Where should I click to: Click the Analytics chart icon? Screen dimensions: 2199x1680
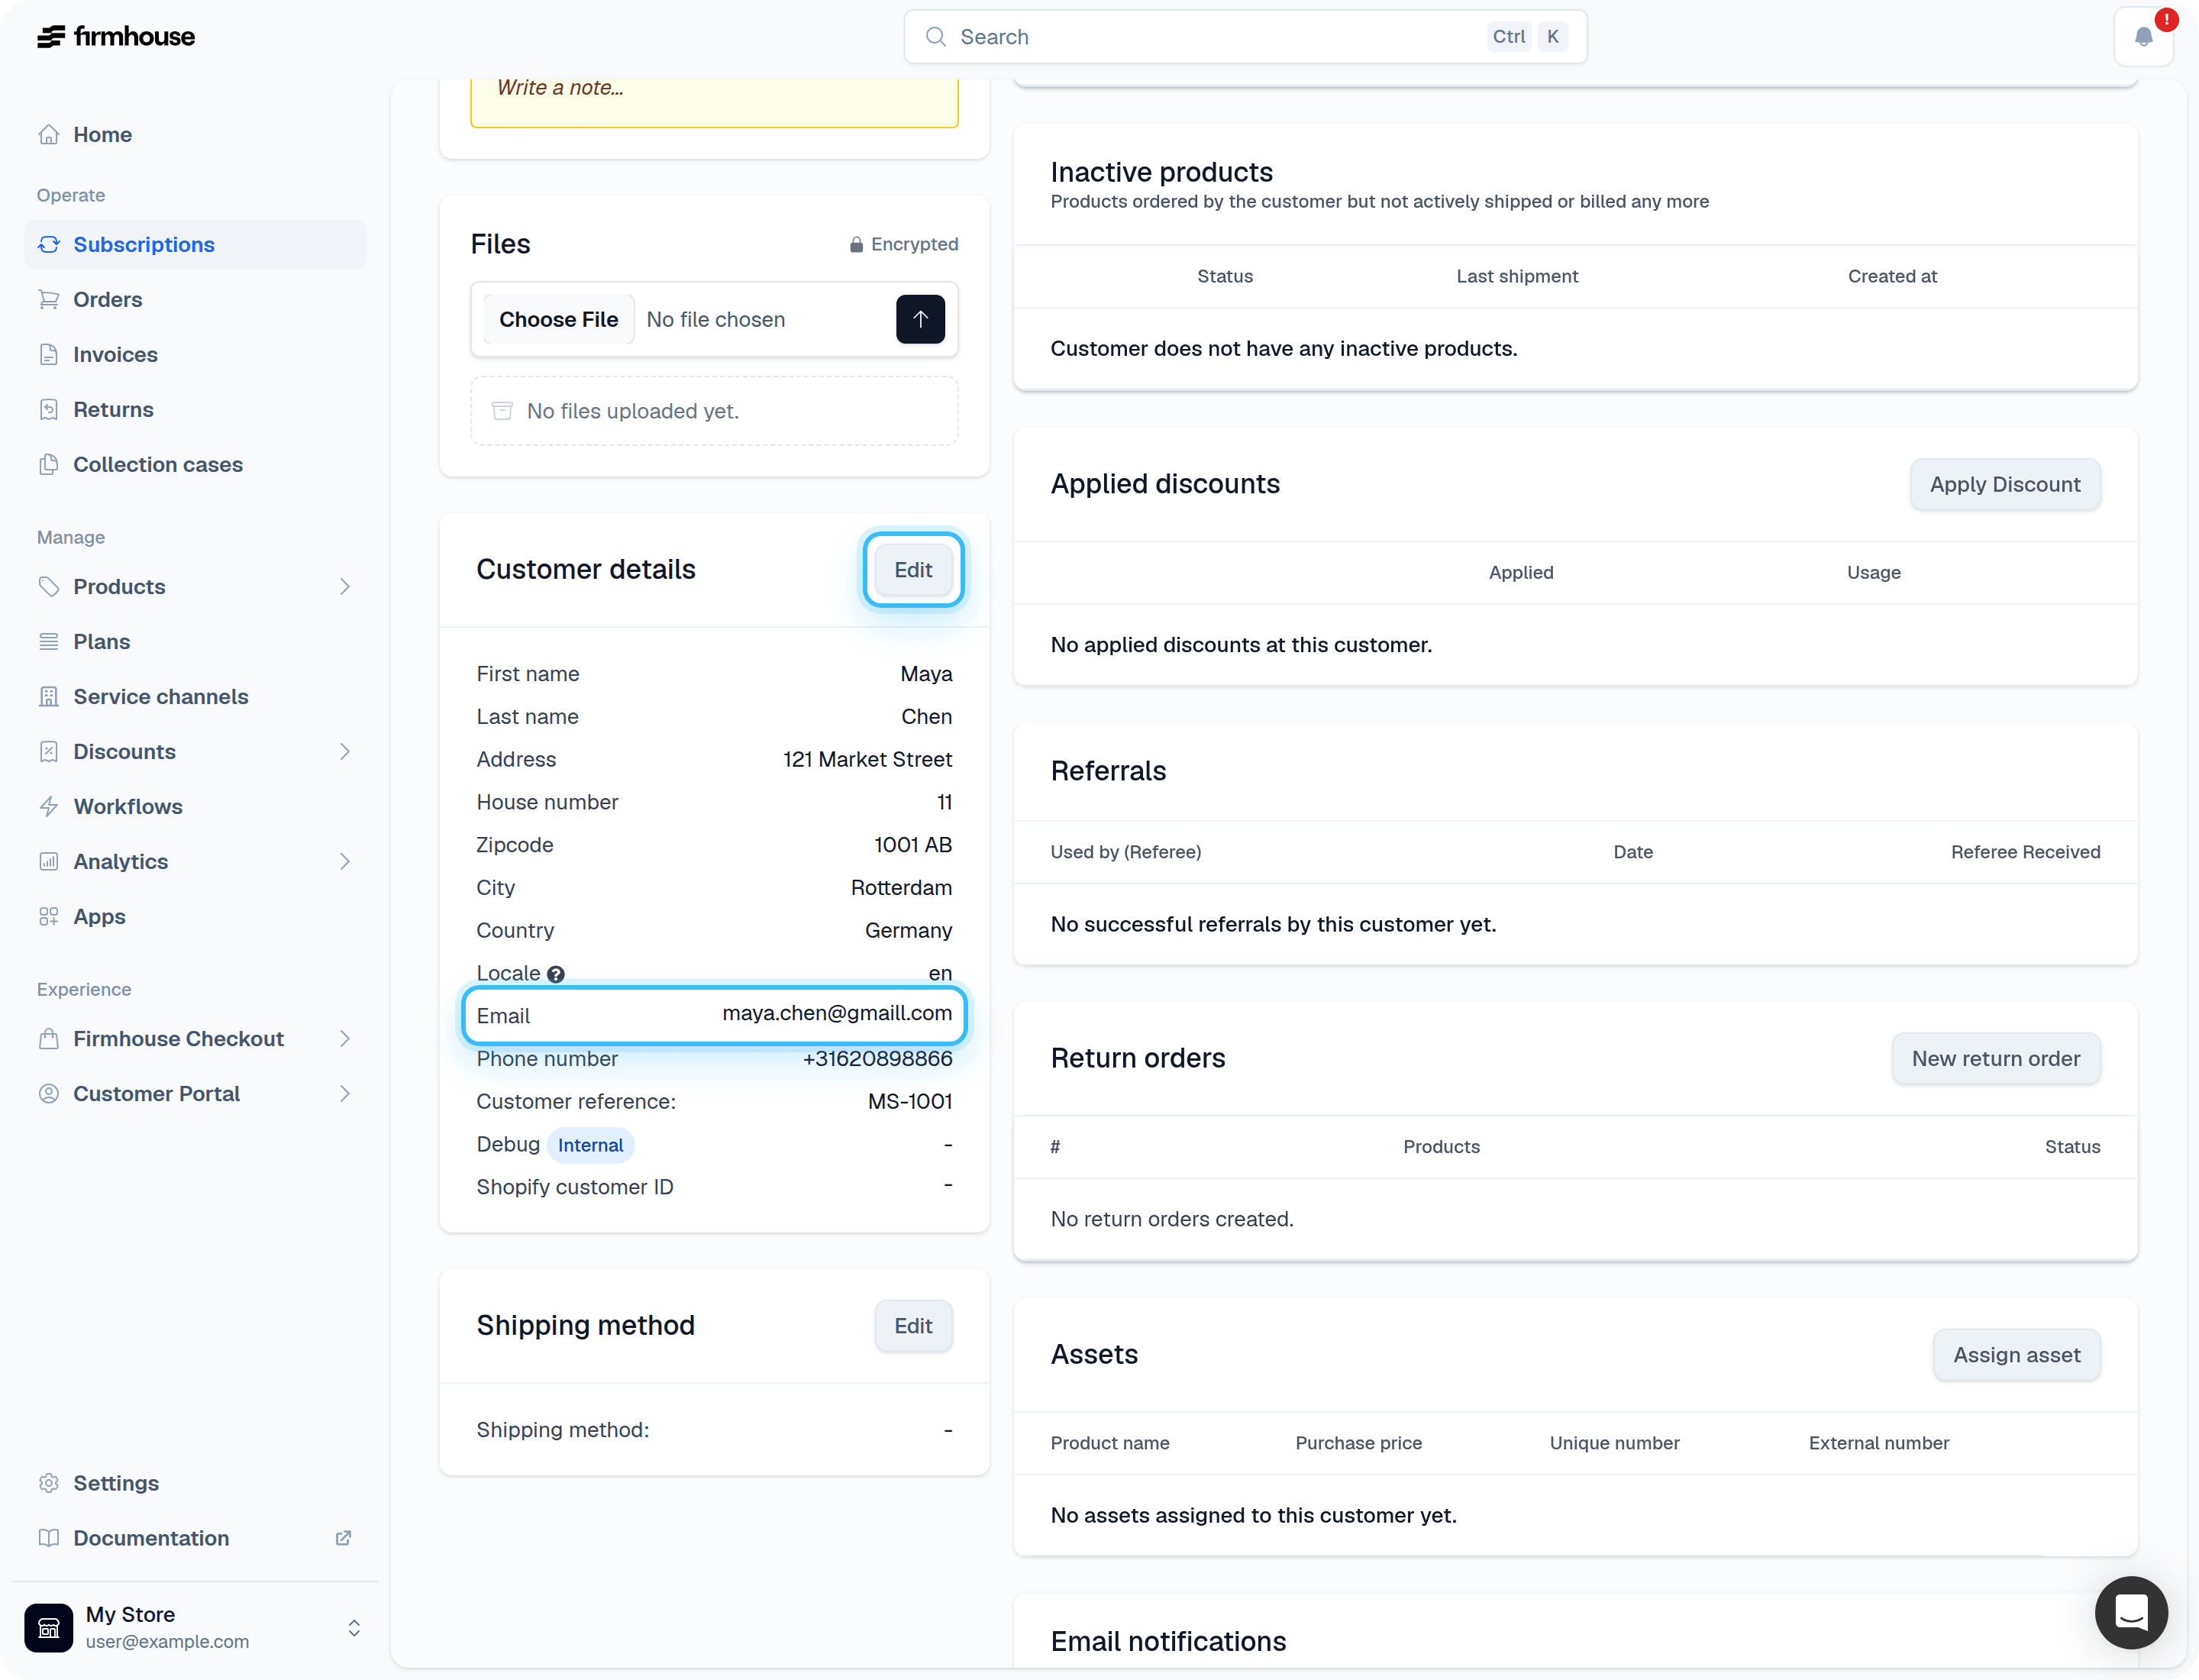49,861
